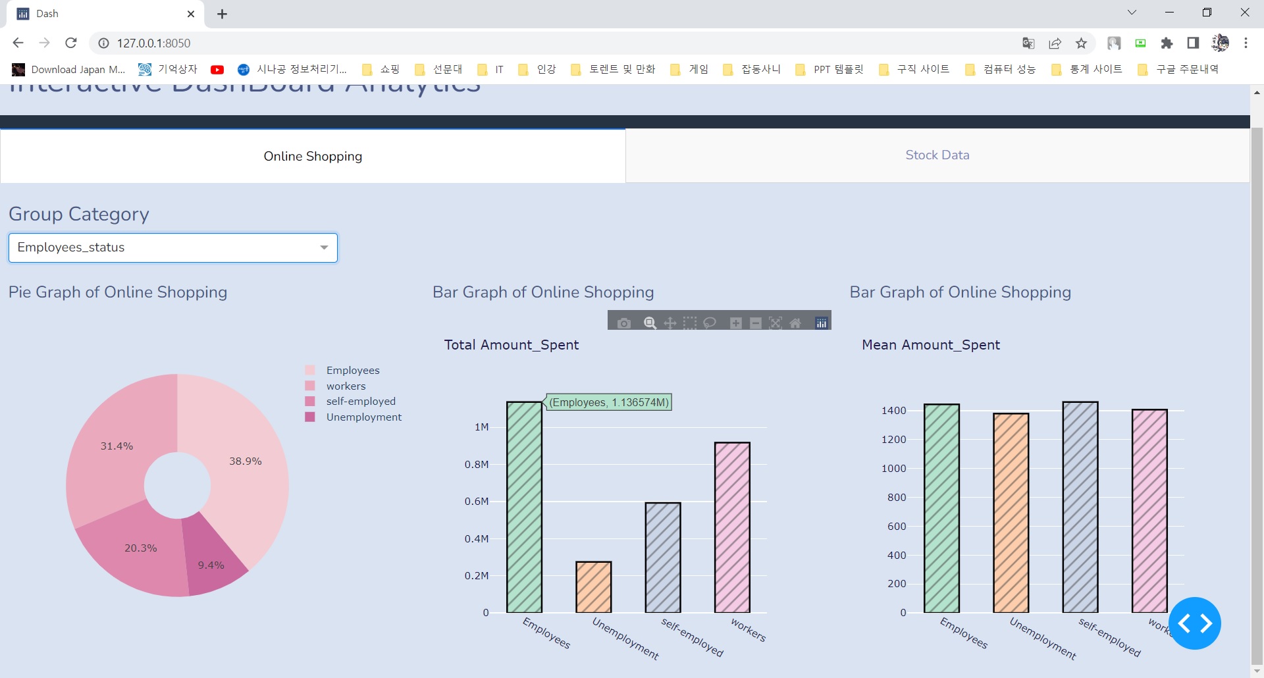The image size is (1264, 678).
Task: Expand the 통계 사이트 bookmarks folder
Action: [x=1087, y=70]
